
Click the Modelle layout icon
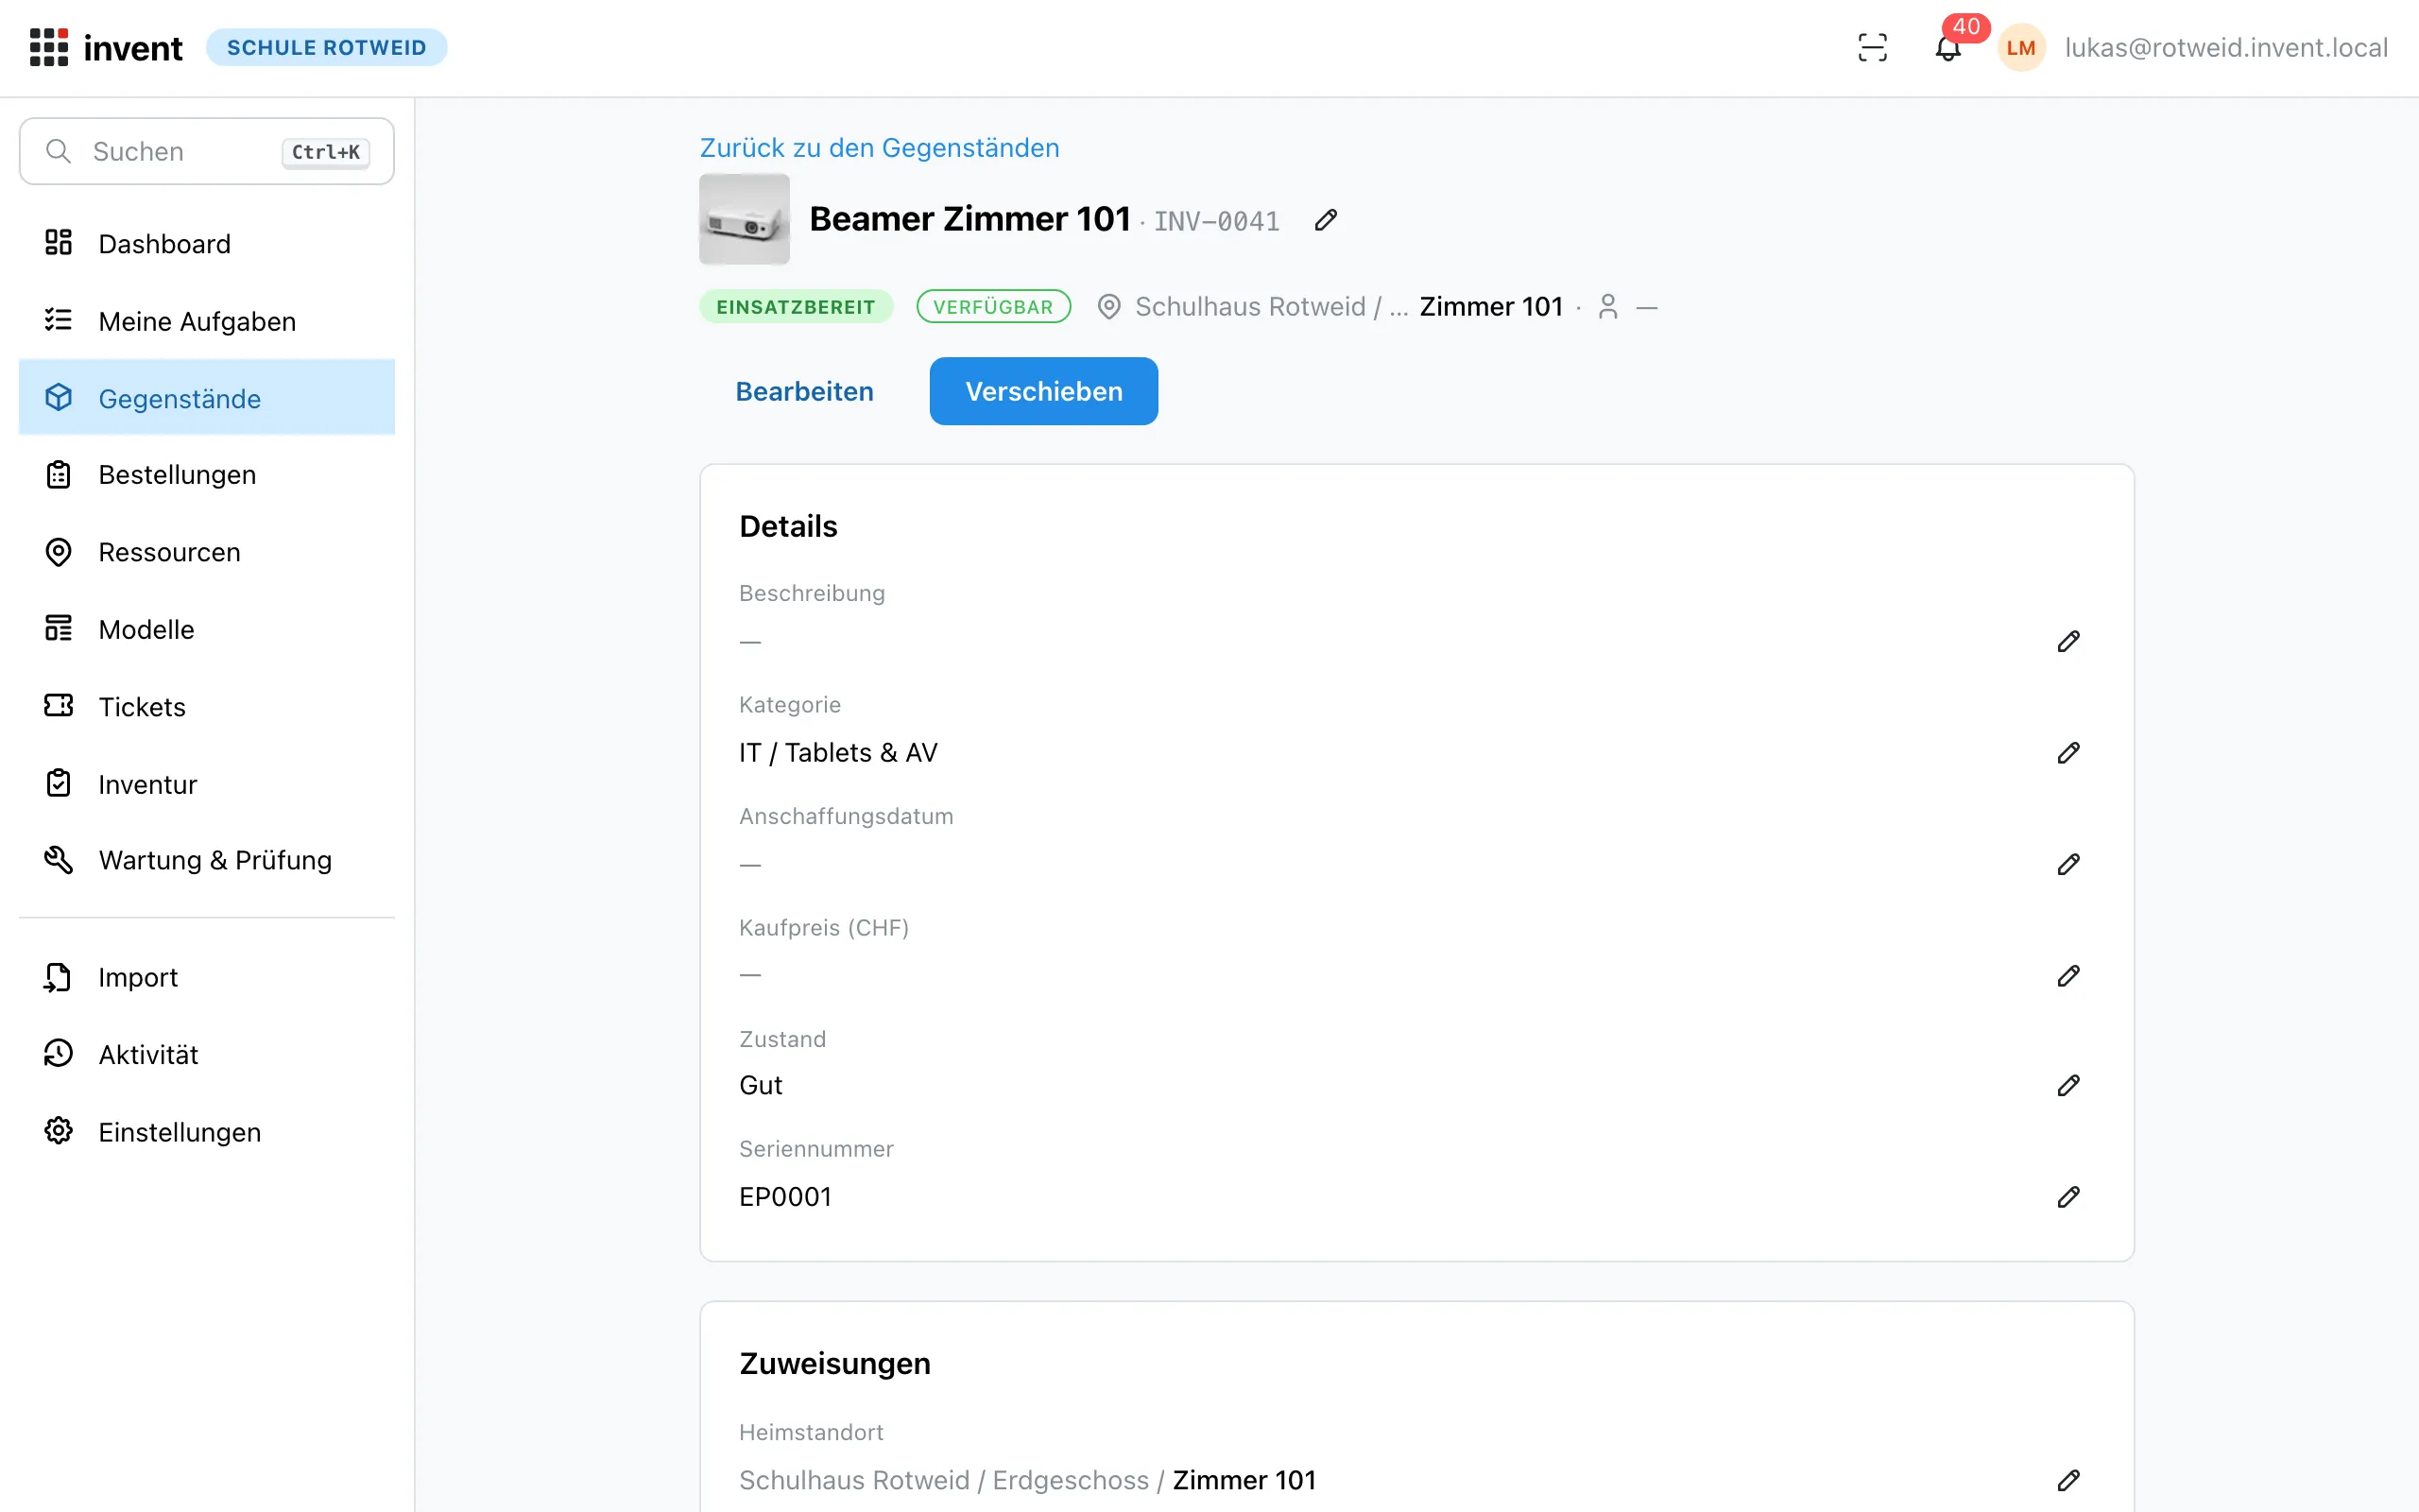click(59, 629)
